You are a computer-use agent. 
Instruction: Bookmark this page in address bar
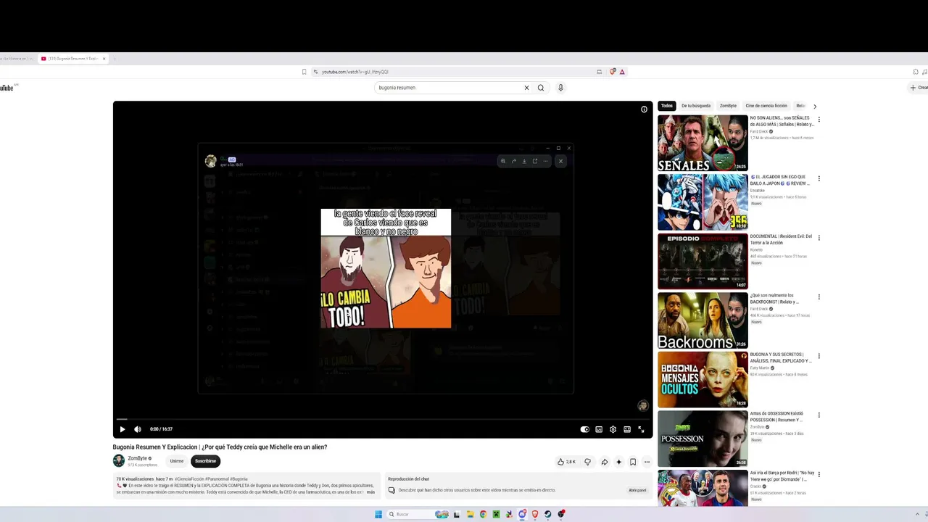pyautogui.click(x=304, y=72)
